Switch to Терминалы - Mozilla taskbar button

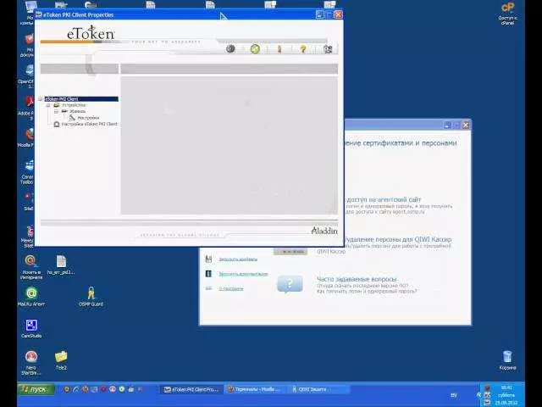pyautogui.click(x=254, y=389)
